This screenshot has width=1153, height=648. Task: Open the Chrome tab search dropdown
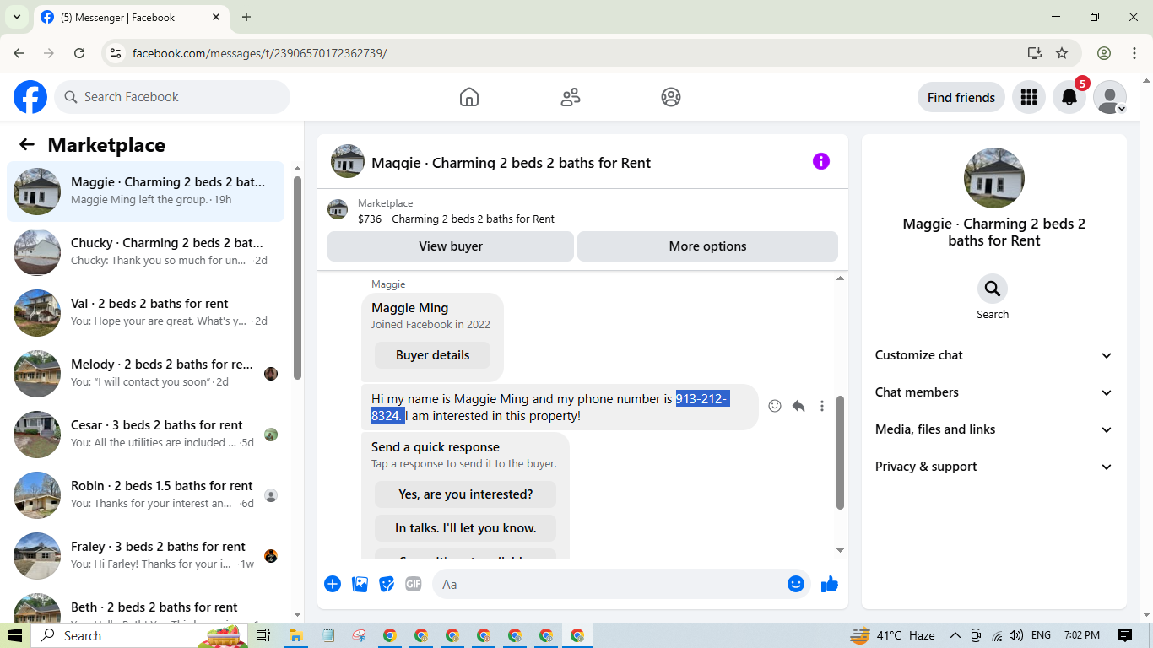tap(17, 17)
